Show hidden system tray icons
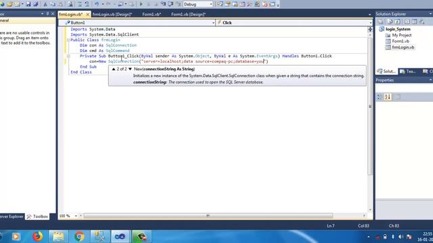433x243 pixels. pos(368,237)
